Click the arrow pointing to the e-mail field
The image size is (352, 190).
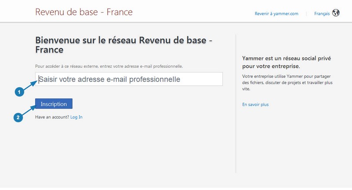coord(30,85)
